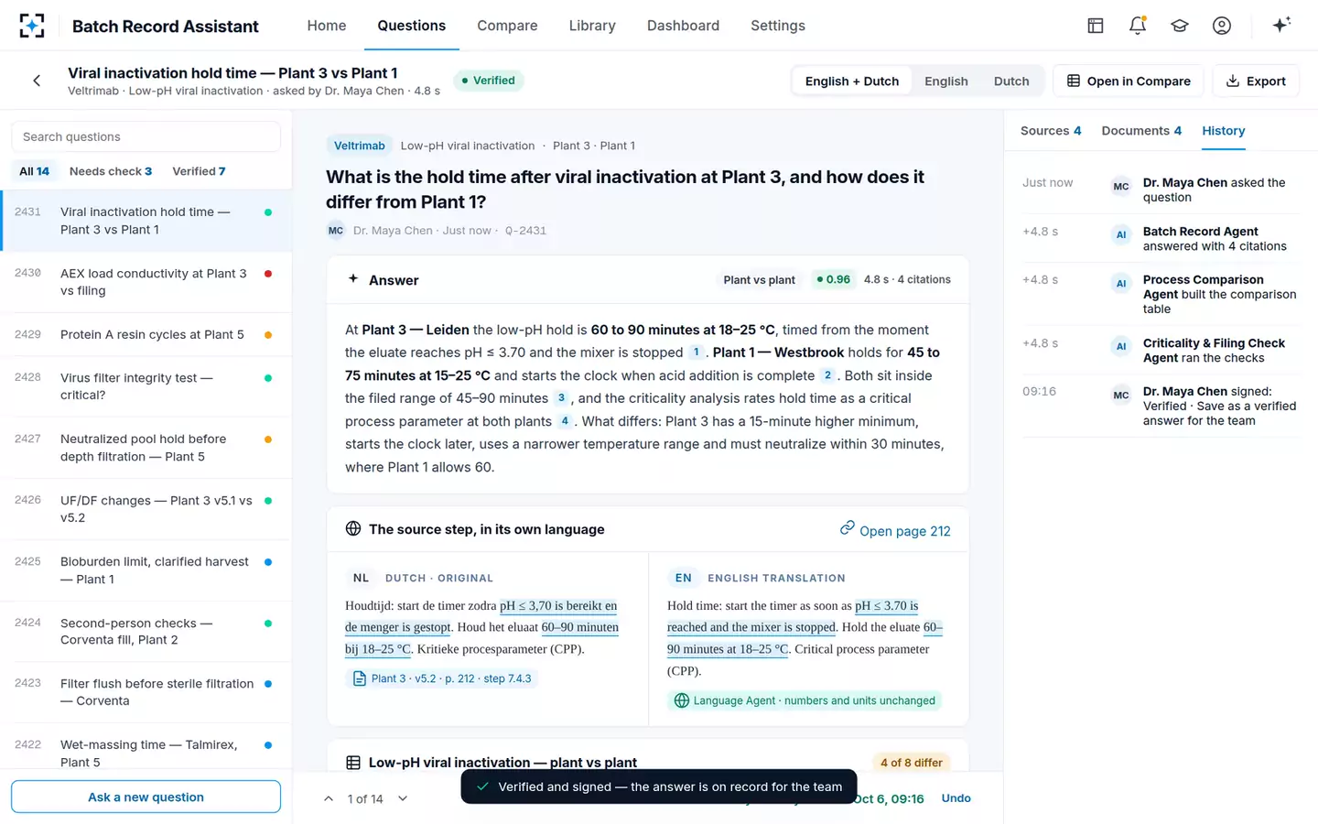Open the Compare menu
The image size is (1318, 824).
(507, 26)
